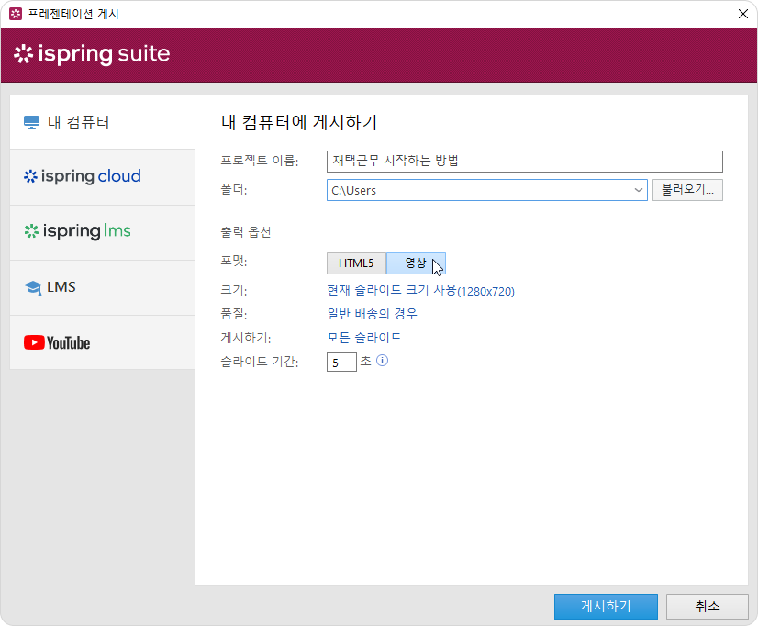Screen dimensions: 758x626
Task: Switch format to HTML5
Action: click(356, 263)
